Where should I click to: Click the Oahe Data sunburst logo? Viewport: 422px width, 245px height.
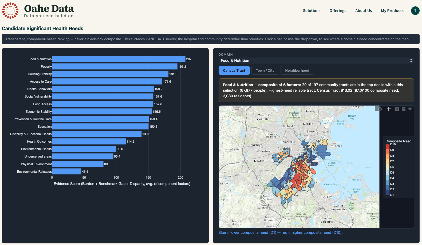click(10, 11)
